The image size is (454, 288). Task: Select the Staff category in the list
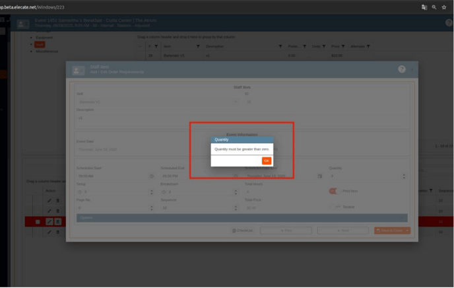[39, 44]
